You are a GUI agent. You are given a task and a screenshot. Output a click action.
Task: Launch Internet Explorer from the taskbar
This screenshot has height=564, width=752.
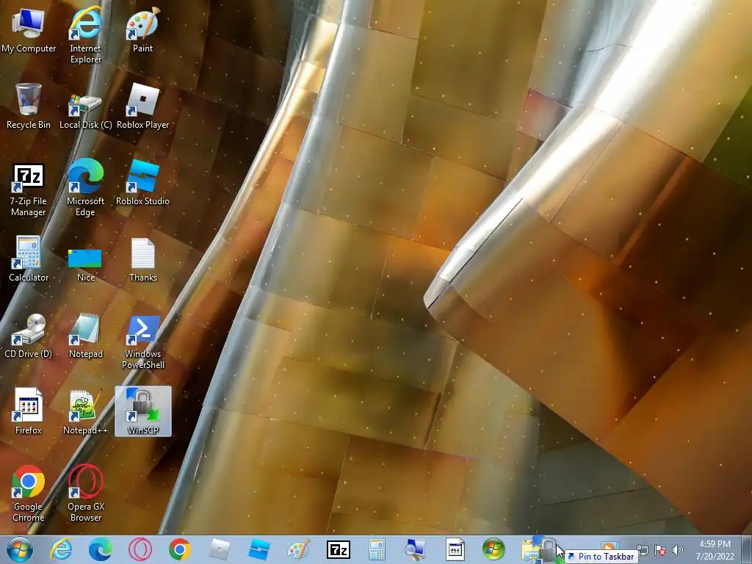tap(61, 549)
